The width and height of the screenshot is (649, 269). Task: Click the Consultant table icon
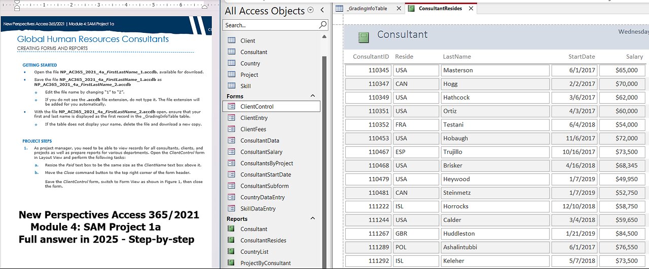(x=231, y=52)
